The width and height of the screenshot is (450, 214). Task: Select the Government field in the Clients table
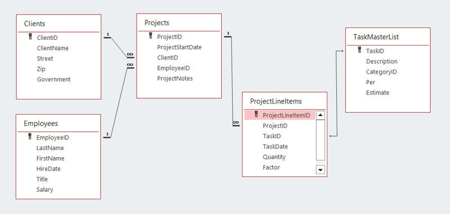point(53,79)
